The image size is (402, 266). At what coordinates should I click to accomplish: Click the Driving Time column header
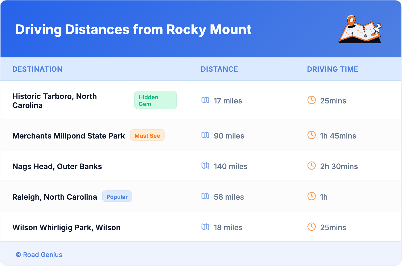(x=332, y=69)
